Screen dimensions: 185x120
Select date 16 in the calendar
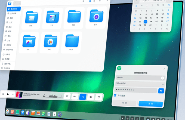coord(146,18)
